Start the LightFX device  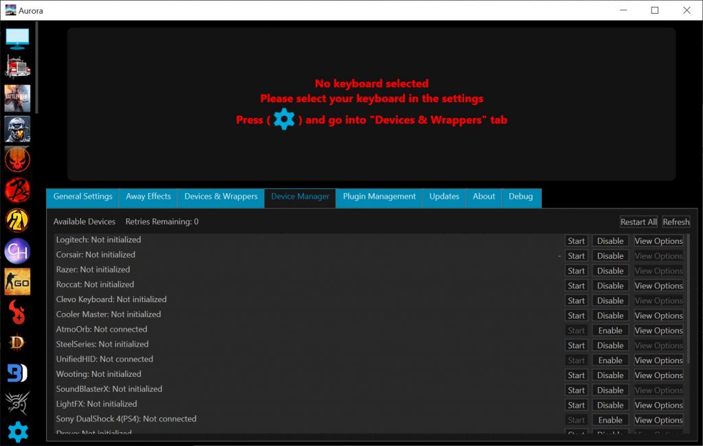[x=576, y=406]
